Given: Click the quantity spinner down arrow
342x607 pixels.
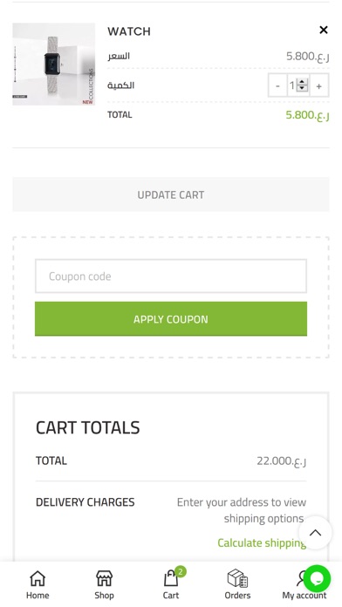Looking at the screenshot, I should click(x=302, y=89).
